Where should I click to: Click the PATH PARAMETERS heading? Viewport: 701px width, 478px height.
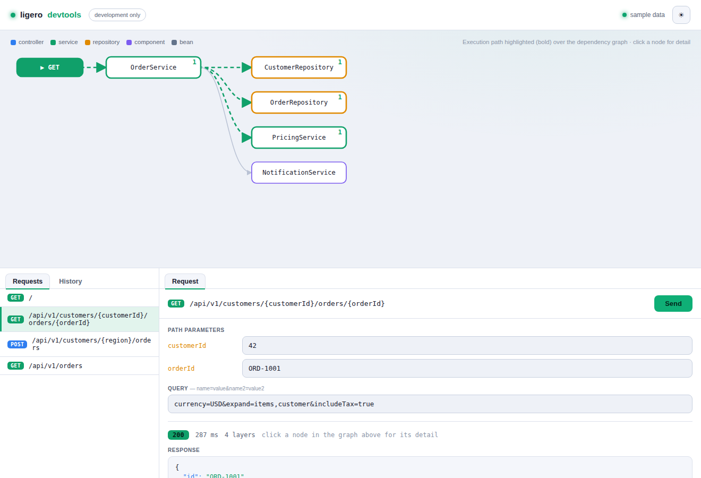tap(196, 330)
